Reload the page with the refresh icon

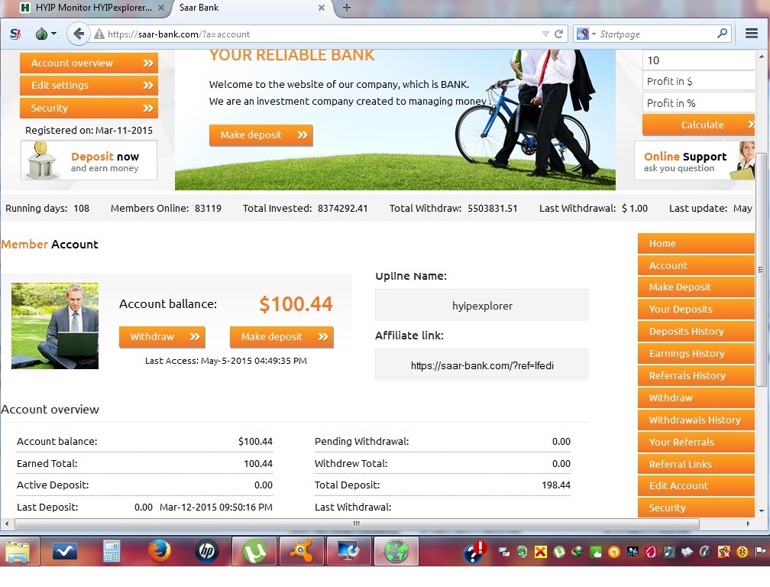[558, 34]
